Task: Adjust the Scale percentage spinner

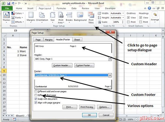Action: tap(123, 22)
